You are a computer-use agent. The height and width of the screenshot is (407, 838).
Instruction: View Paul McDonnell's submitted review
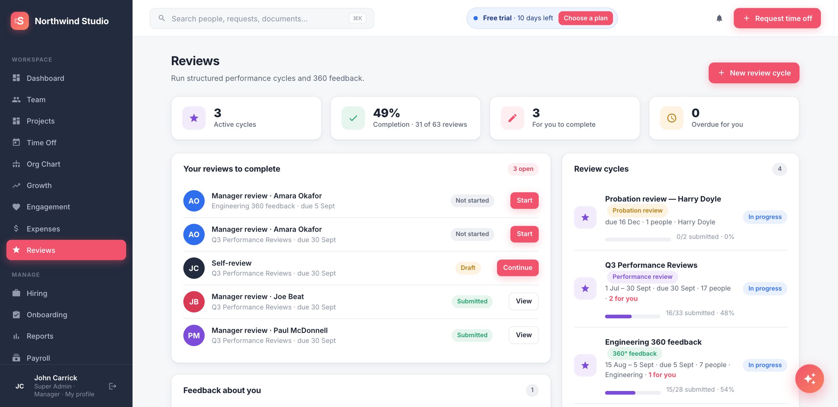tap(523, 335)
